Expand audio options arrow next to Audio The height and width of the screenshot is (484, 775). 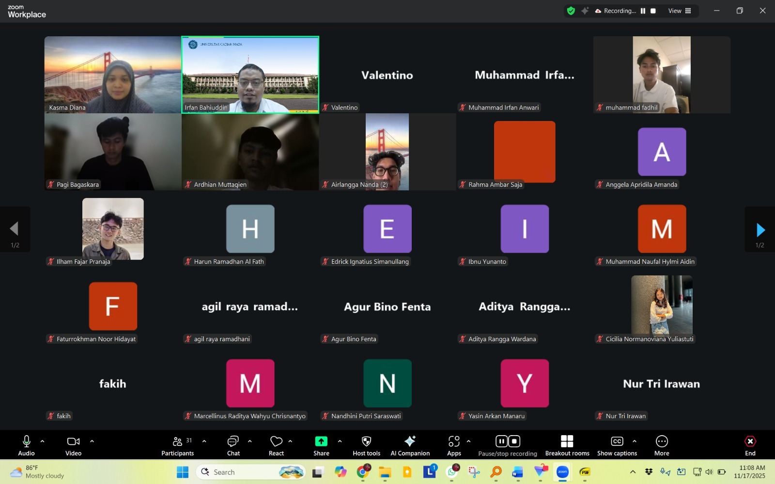coord(43,441)
